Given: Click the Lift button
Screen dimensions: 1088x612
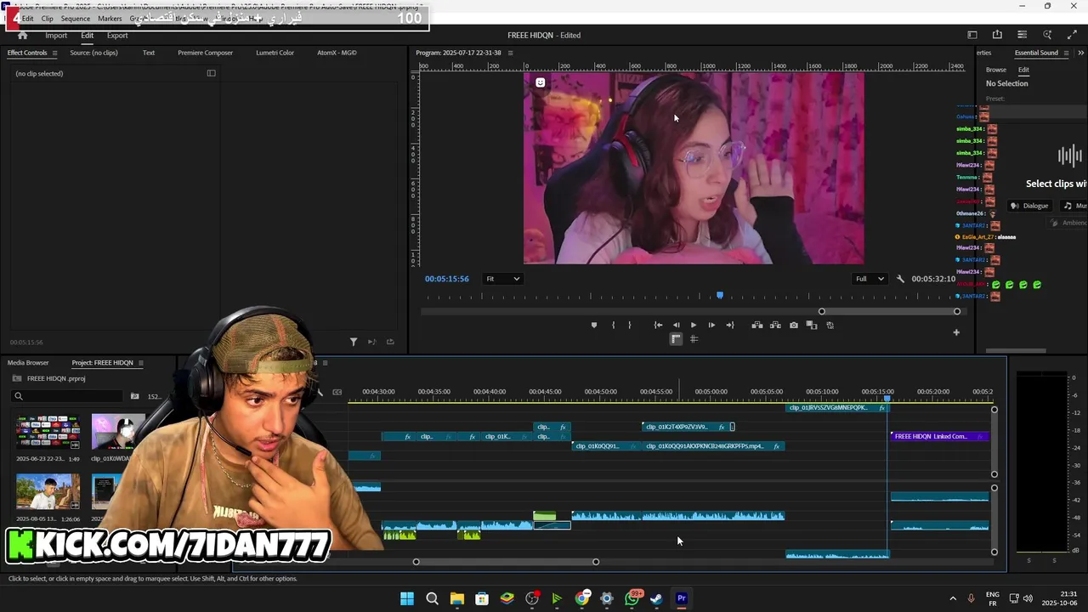Looking at the screenshot, I should point(756,325).
